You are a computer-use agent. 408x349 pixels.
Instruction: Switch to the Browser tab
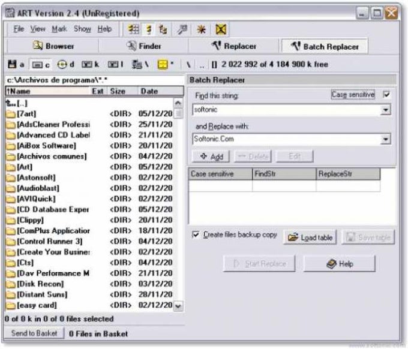pos(53,46)
